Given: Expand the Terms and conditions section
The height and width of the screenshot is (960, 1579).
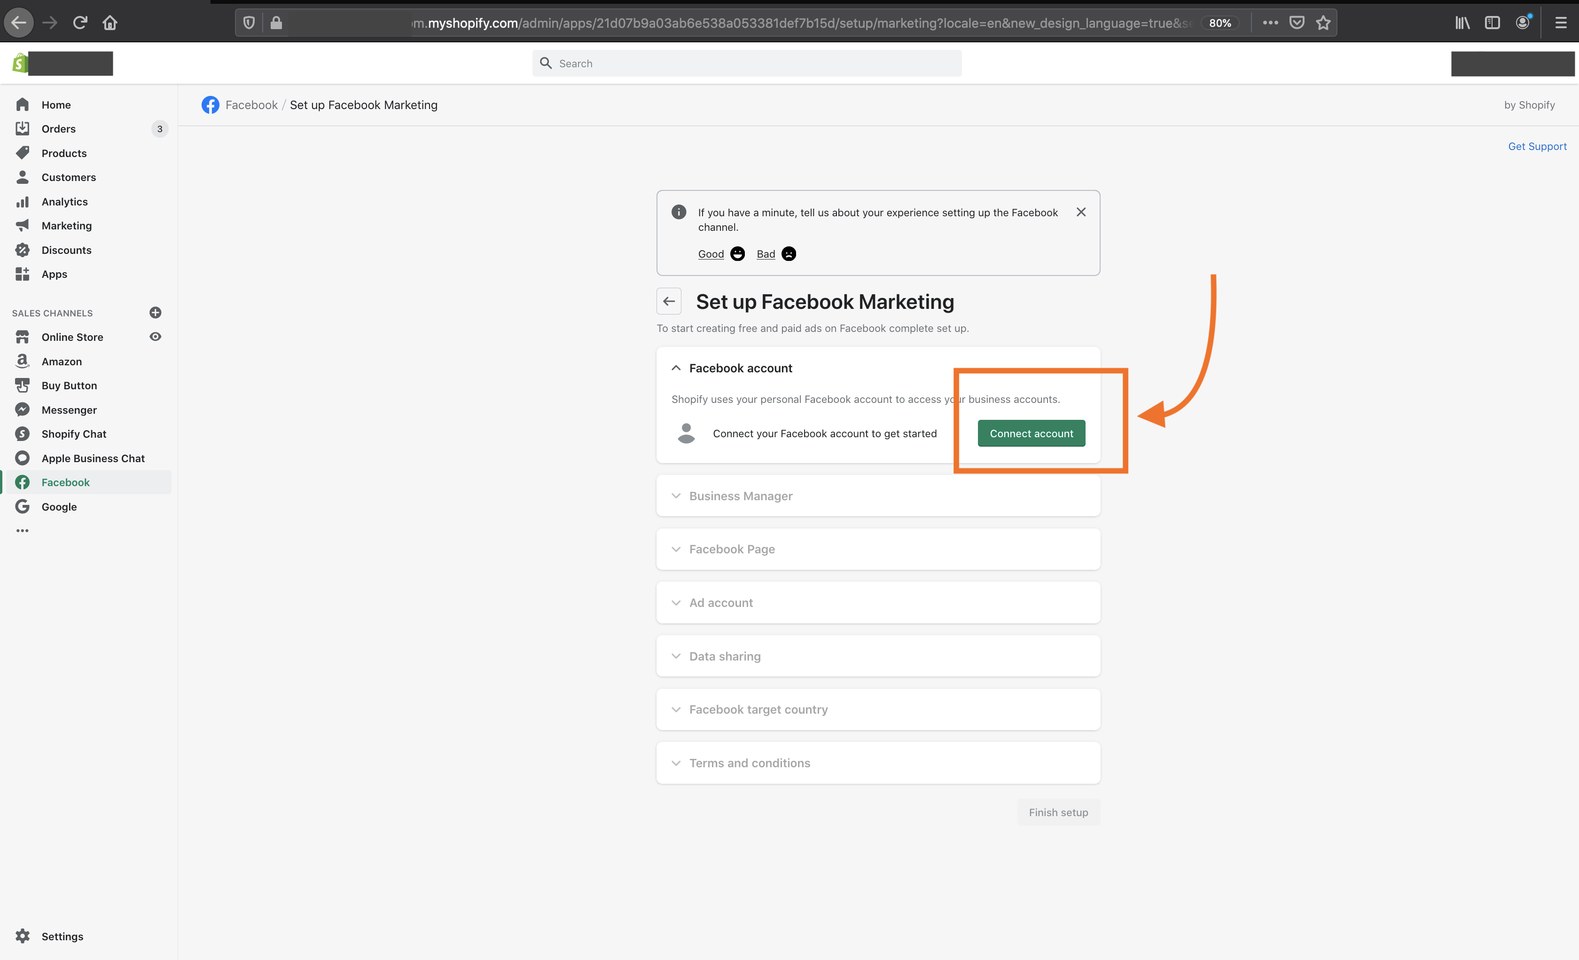Looking at the screenshot, I should coord(878,763).
